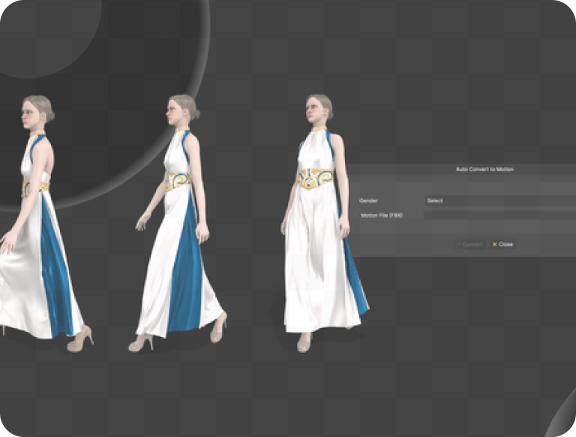Click the gold belt on the middle avatar
Screen dimensions: 576x437
point(178,180)
